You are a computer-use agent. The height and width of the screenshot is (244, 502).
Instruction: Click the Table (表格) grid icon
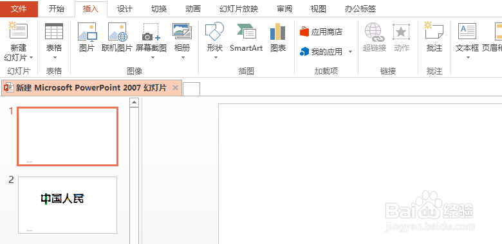click(54, 31)
